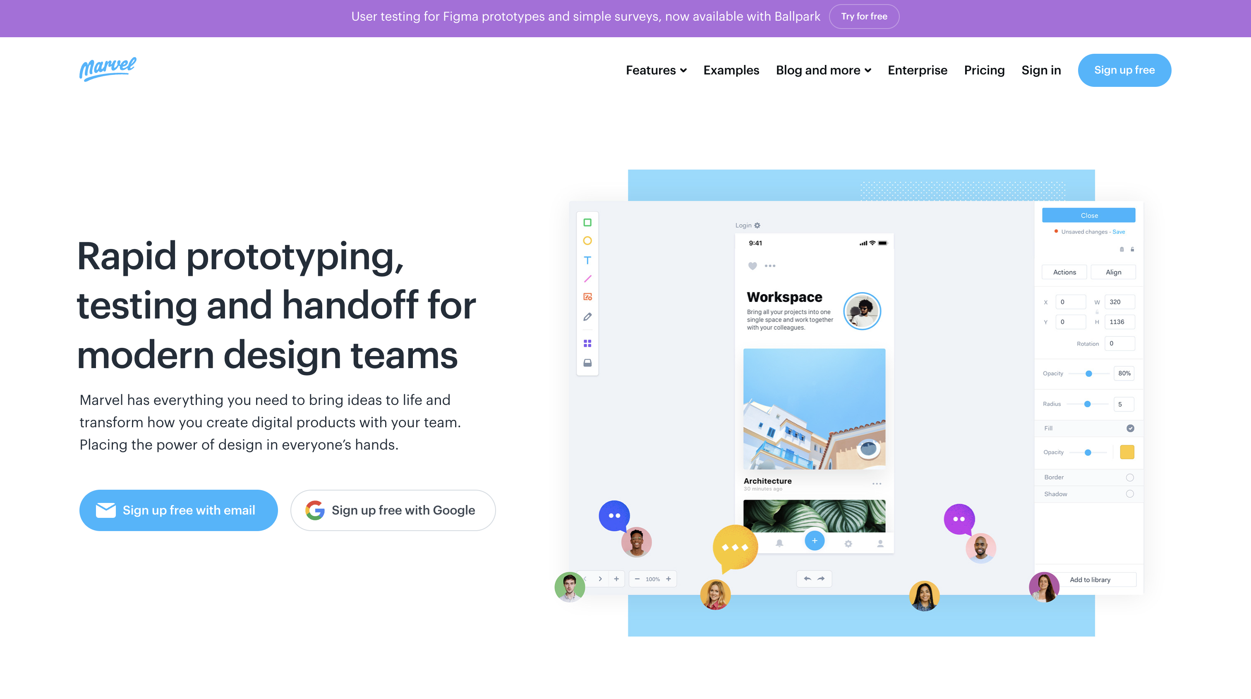Choose the pink line drawing tool
Screen dimensions: 1251x699
click(x=587, y=279)
